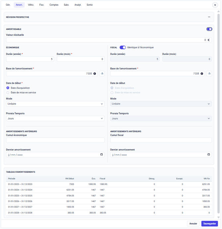Expand the economic Prorata Temporis dropdown
Viewport: 222px width, 229px height.
tap(55, 118)
